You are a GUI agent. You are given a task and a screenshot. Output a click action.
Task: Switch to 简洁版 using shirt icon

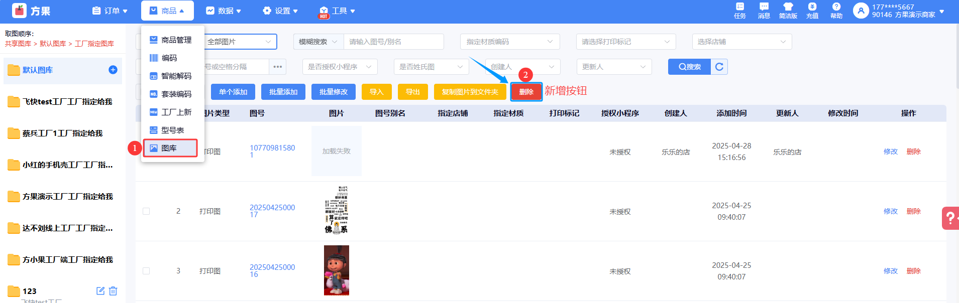(x=788, y=10)
